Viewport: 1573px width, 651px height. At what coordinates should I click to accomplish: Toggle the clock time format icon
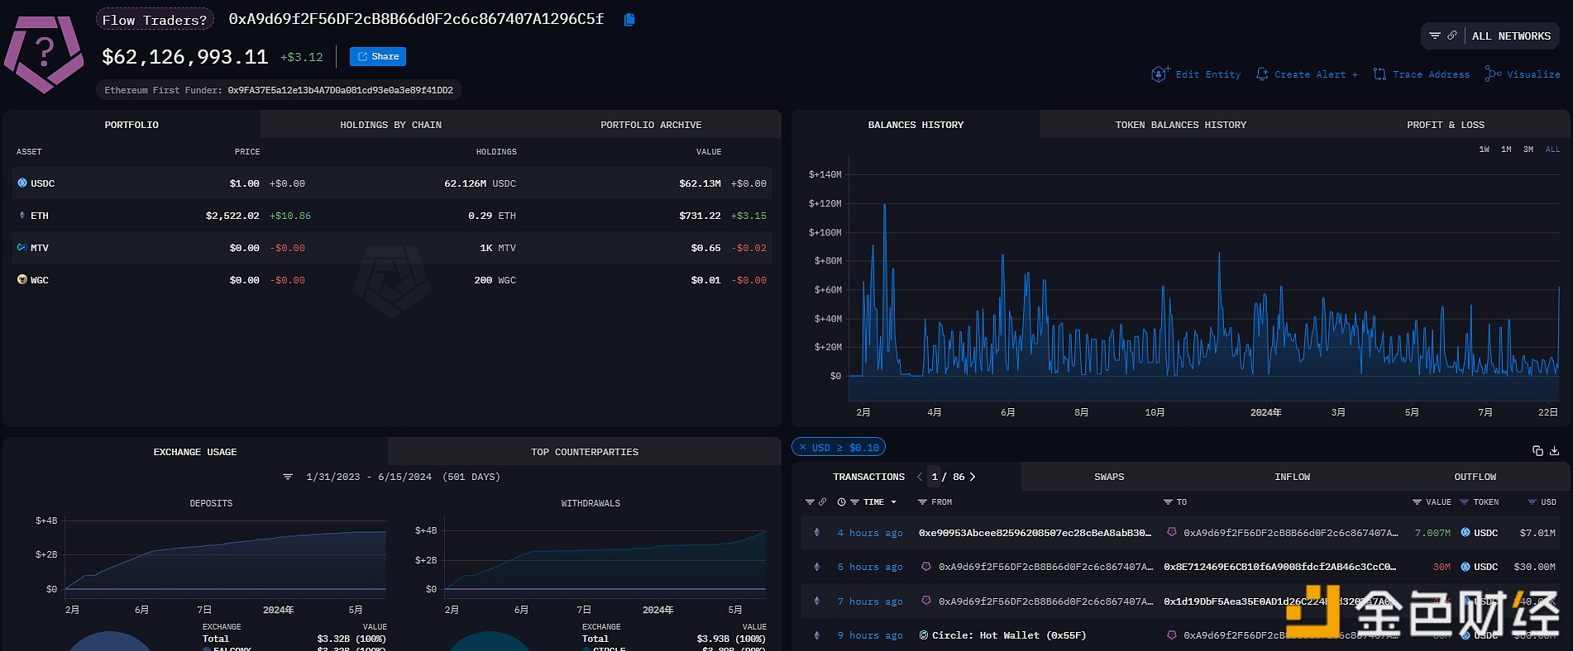pos(842,501)
